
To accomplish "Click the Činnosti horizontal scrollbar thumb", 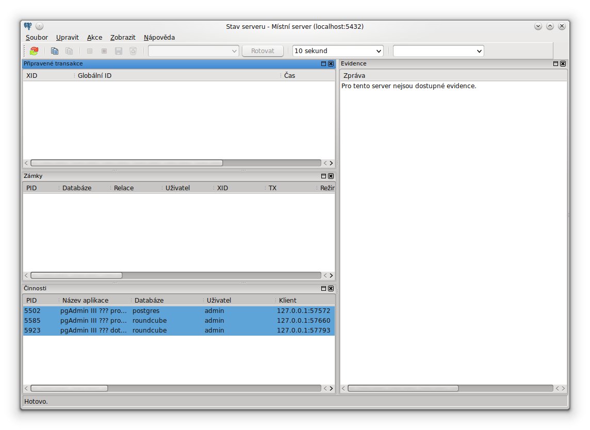I will coord(69,388).
